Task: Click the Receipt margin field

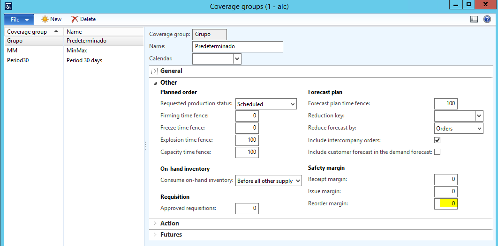Action: click(x=446, y=179)
